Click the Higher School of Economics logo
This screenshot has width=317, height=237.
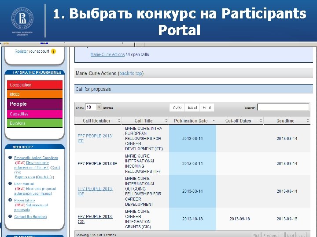pos(22,21)
